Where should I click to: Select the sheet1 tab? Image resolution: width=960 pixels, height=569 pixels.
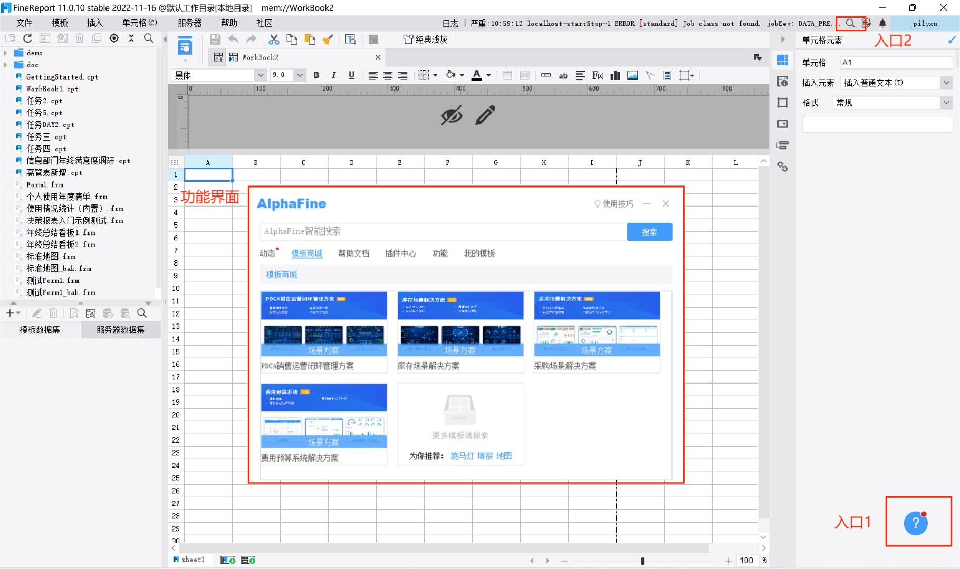(x=189, y=560)
